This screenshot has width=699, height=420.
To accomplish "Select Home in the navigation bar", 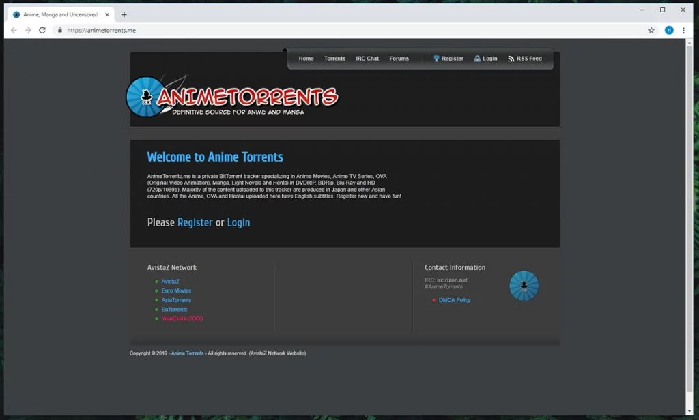I will coord(306,58).
